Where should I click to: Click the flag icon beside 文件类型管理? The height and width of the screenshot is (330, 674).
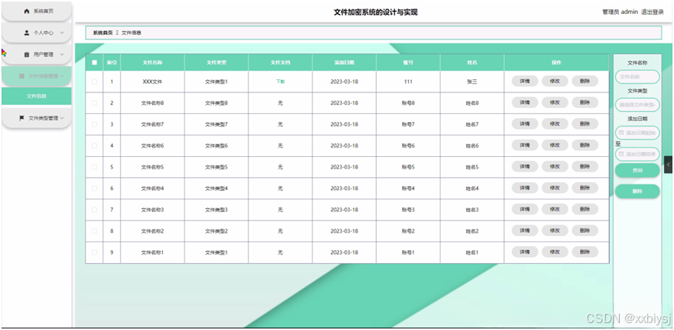[22, 118]
